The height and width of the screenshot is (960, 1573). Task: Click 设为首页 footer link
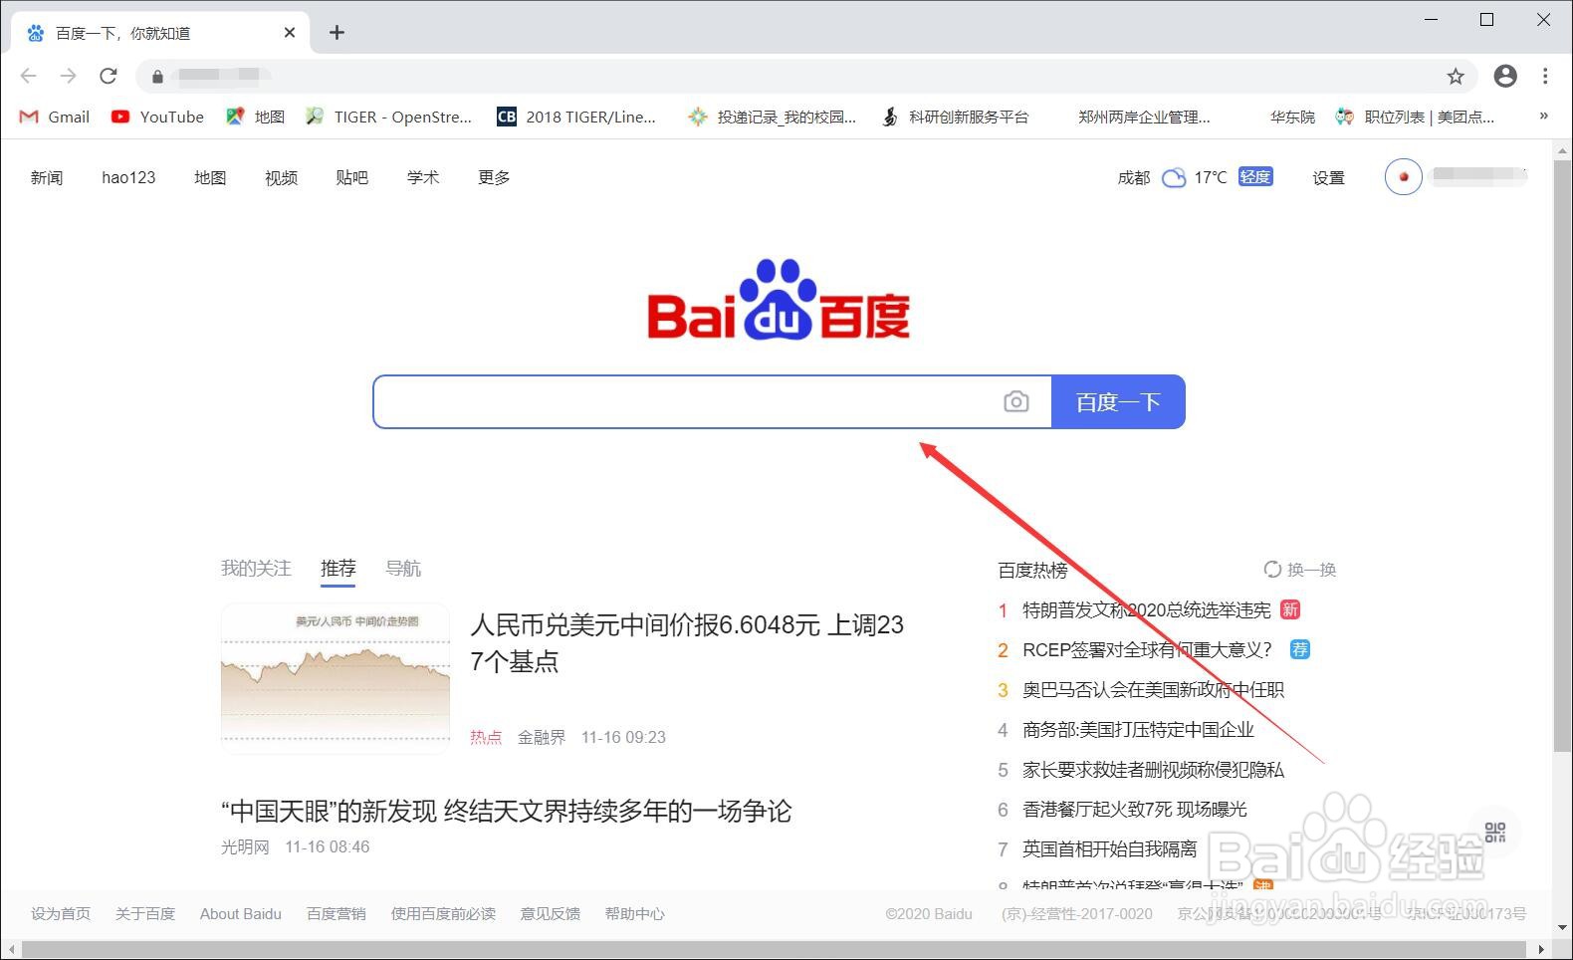[x=61, y=913]
